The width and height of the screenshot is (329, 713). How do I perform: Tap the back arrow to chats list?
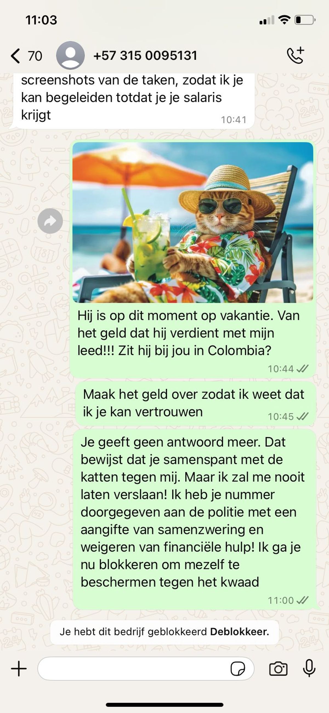pyautogui.click(x=15, y=56)
